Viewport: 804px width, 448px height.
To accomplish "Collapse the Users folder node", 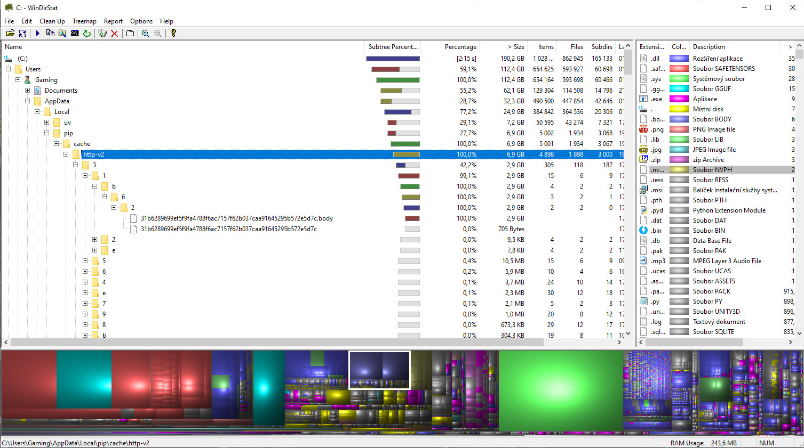I will pyautogui.click(x=8, y=69).
